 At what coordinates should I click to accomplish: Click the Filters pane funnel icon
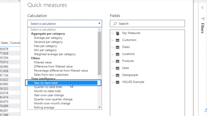pyautogui.click(x=203, y=19)
